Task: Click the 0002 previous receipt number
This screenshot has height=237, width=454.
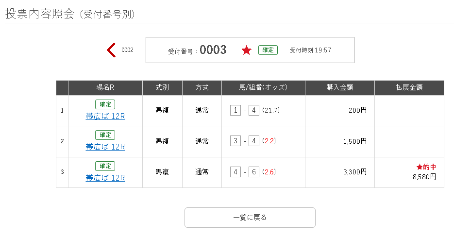Action: click(x=127, y=50)
